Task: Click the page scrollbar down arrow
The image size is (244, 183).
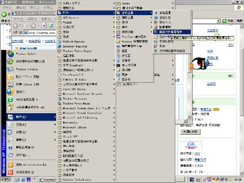Action: coord(242,173)
